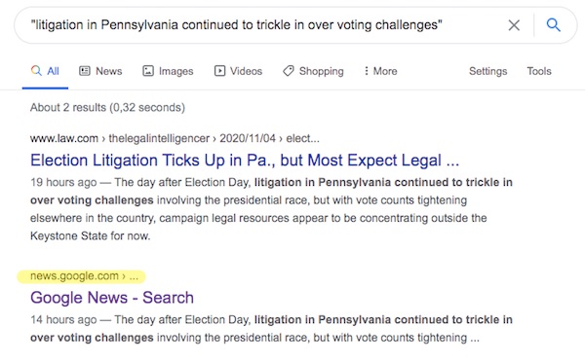Image resolution: width=585 pixels, height=361 pixels.
Task: Expand the More search categories menu
Action: (381, 71)
